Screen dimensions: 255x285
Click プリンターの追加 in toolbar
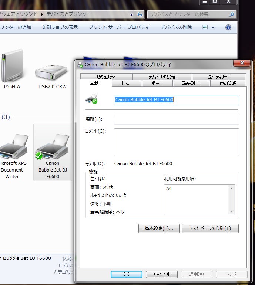16,27
